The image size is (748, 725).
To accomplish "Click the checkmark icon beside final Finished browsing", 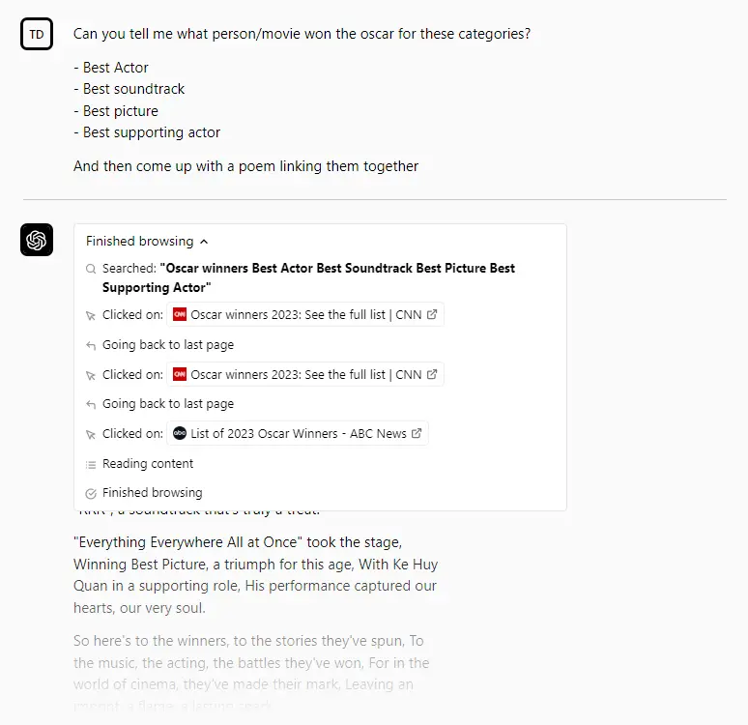I will (91, 493).
